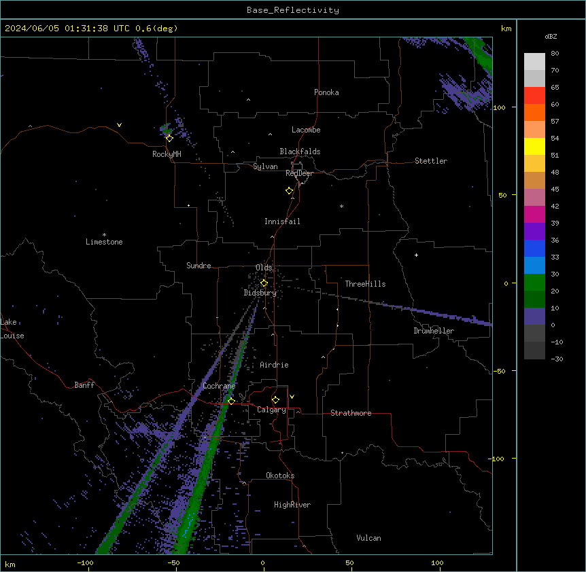This screenshot has width=586, height=572.
Task: Click the Stettler city label
Action: pyautogui.click(x=431, y=161)
